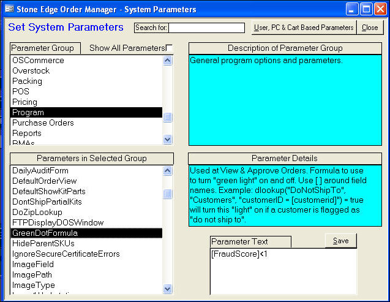390x302 pixels.
Task: Select OSCommerce parameter group
Action: click(x=86, y=61)
